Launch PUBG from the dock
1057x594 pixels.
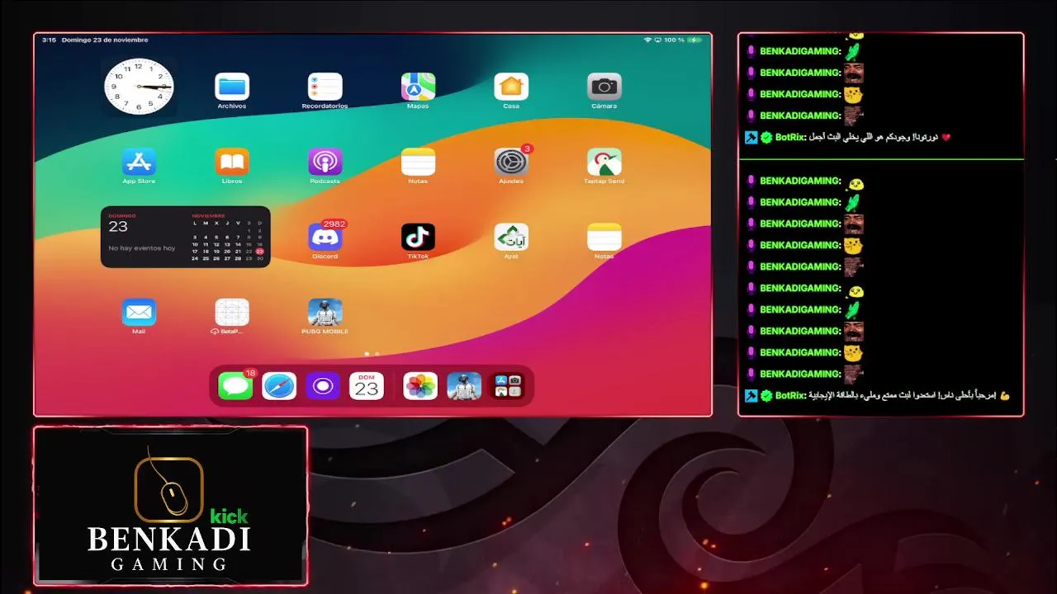[464, 385]
